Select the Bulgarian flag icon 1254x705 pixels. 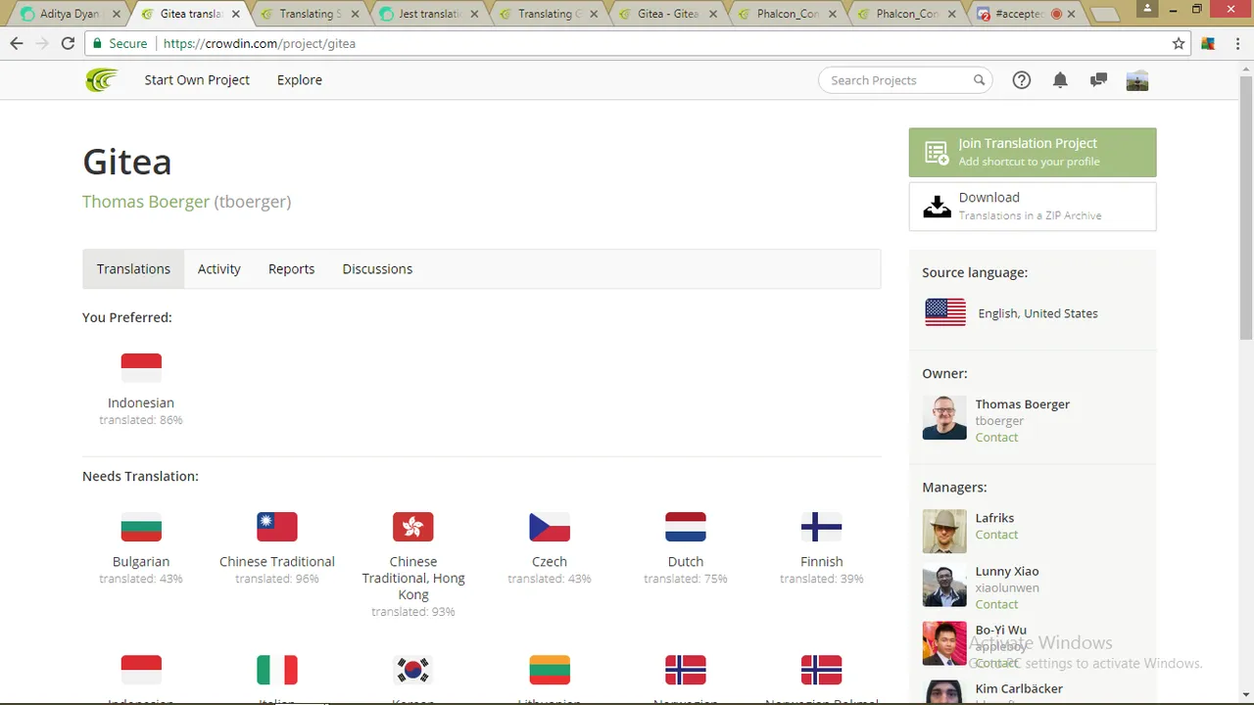pyautogui.click(x=141, y=527)
